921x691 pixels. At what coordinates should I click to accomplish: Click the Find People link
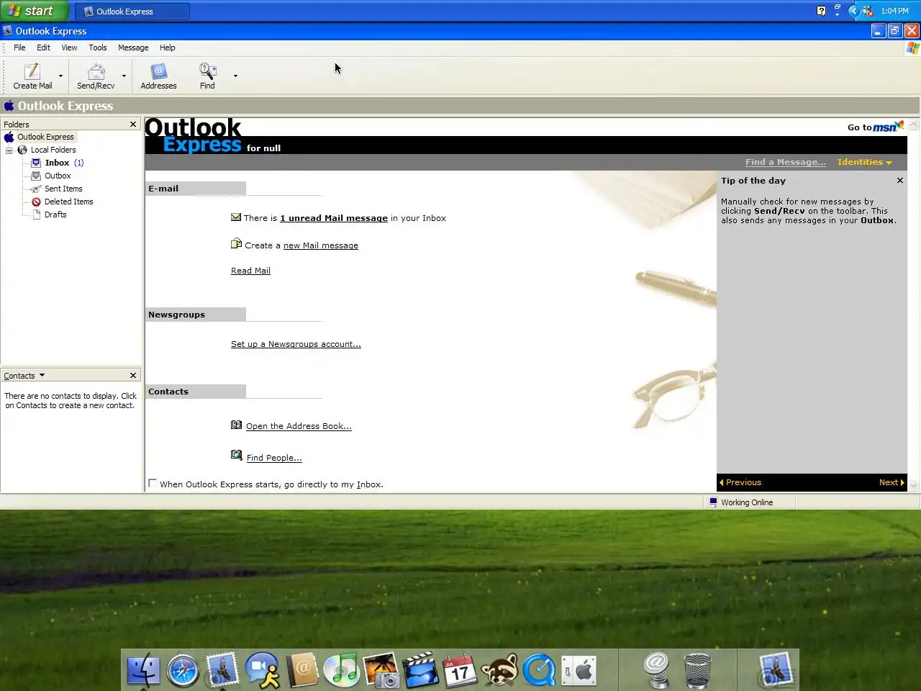point(274,458)
